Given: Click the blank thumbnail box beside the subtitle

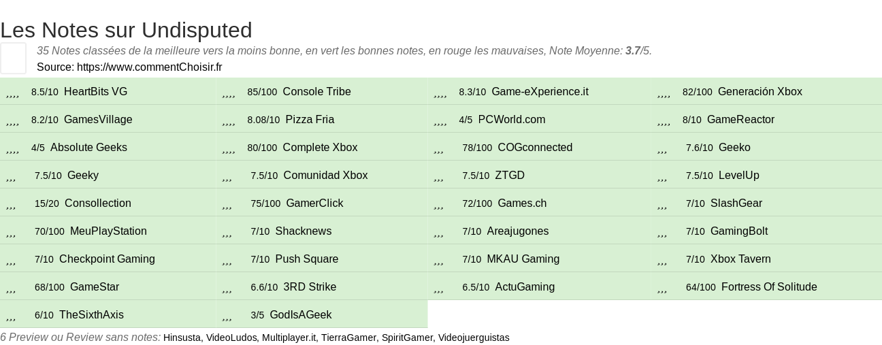Looking at the screenshot, I should pos(13,58).
